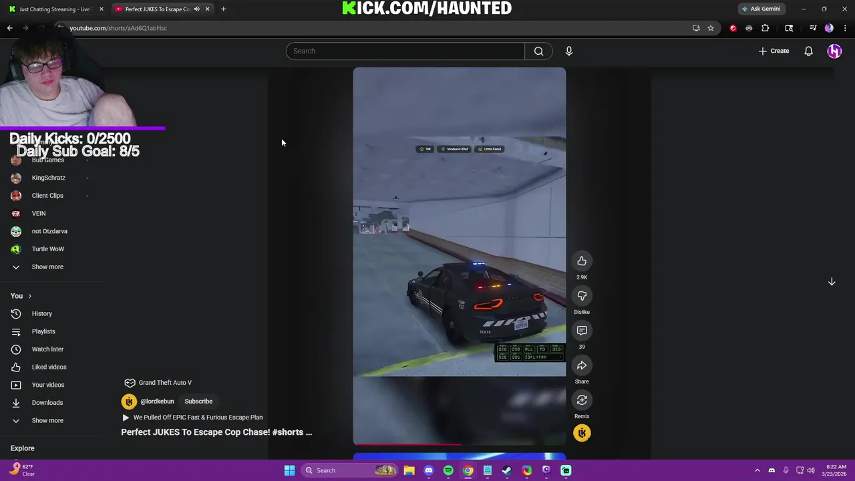Open the Extensions puzzle-piece menu
Image resolution: width=855 pixels, height=481 pixels.
tap(765, 28)
